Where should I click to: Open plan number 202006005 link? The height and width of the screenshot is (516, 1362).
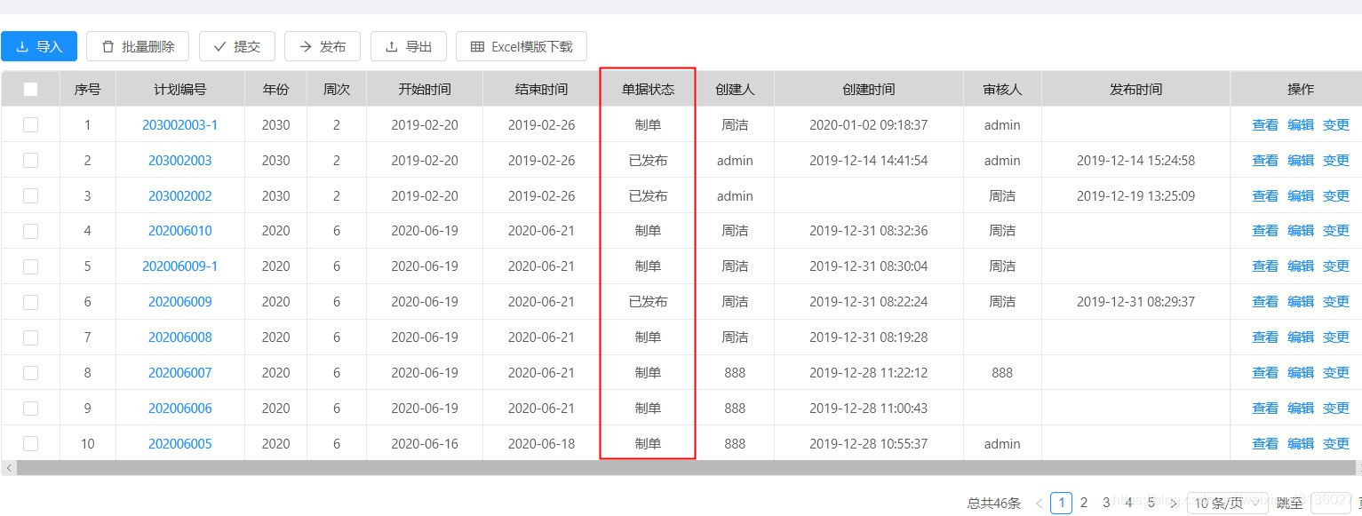180,444
